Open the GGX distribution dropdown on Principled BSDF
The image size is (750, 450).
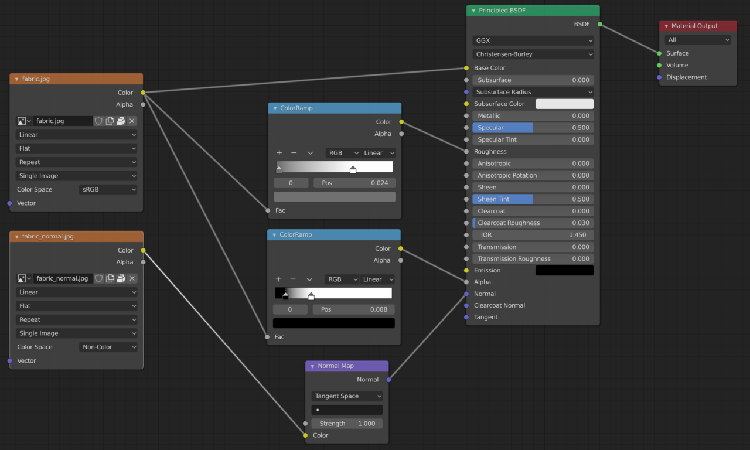click(x=533, y=40)
